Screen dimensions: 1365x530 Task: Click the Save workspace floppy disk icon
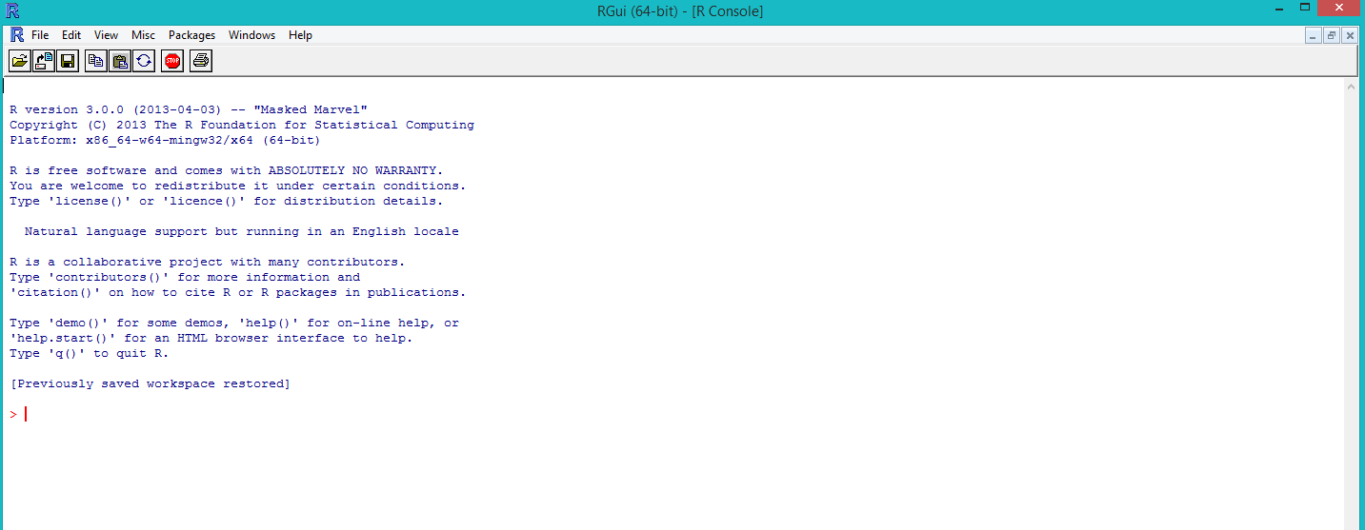[x=68, y=61]
